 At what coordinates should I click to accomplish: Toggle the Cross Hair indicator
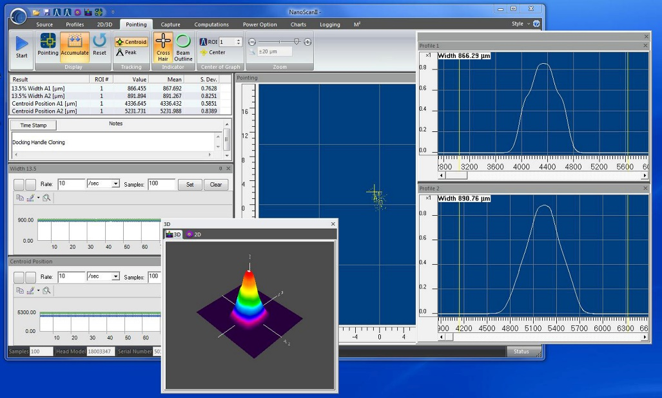(x=163, y=47)
